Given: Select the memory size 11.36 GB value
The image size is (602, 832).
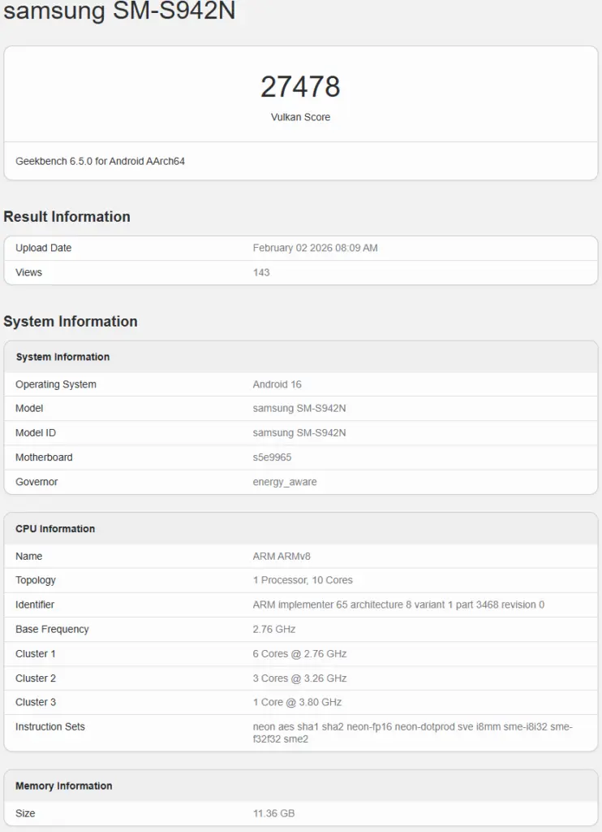Looking at the screenshot, I should (x=273, y=813).
